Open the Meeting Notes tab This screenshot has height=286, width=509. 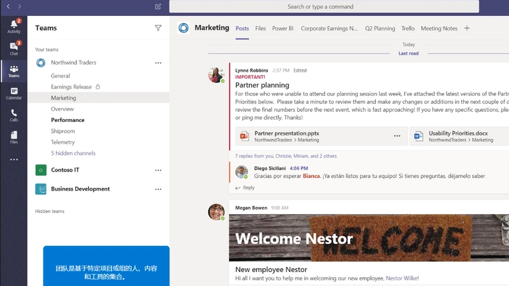[439, 29]
